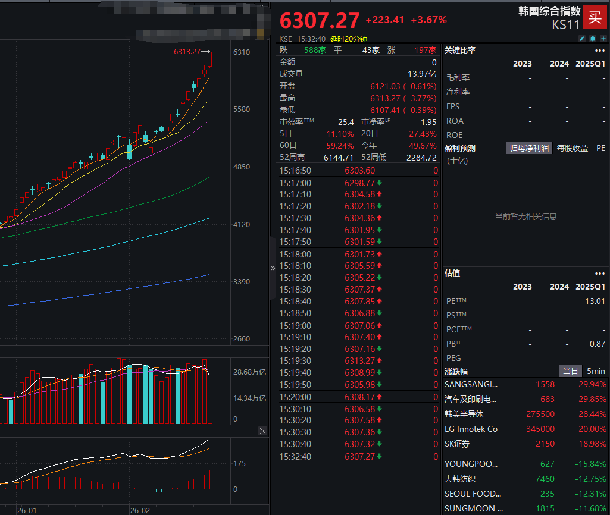Viewport: 610px width, 515px height.
Task: Open YOUNGPOO stock from losers list
Action: coord(471,464)
